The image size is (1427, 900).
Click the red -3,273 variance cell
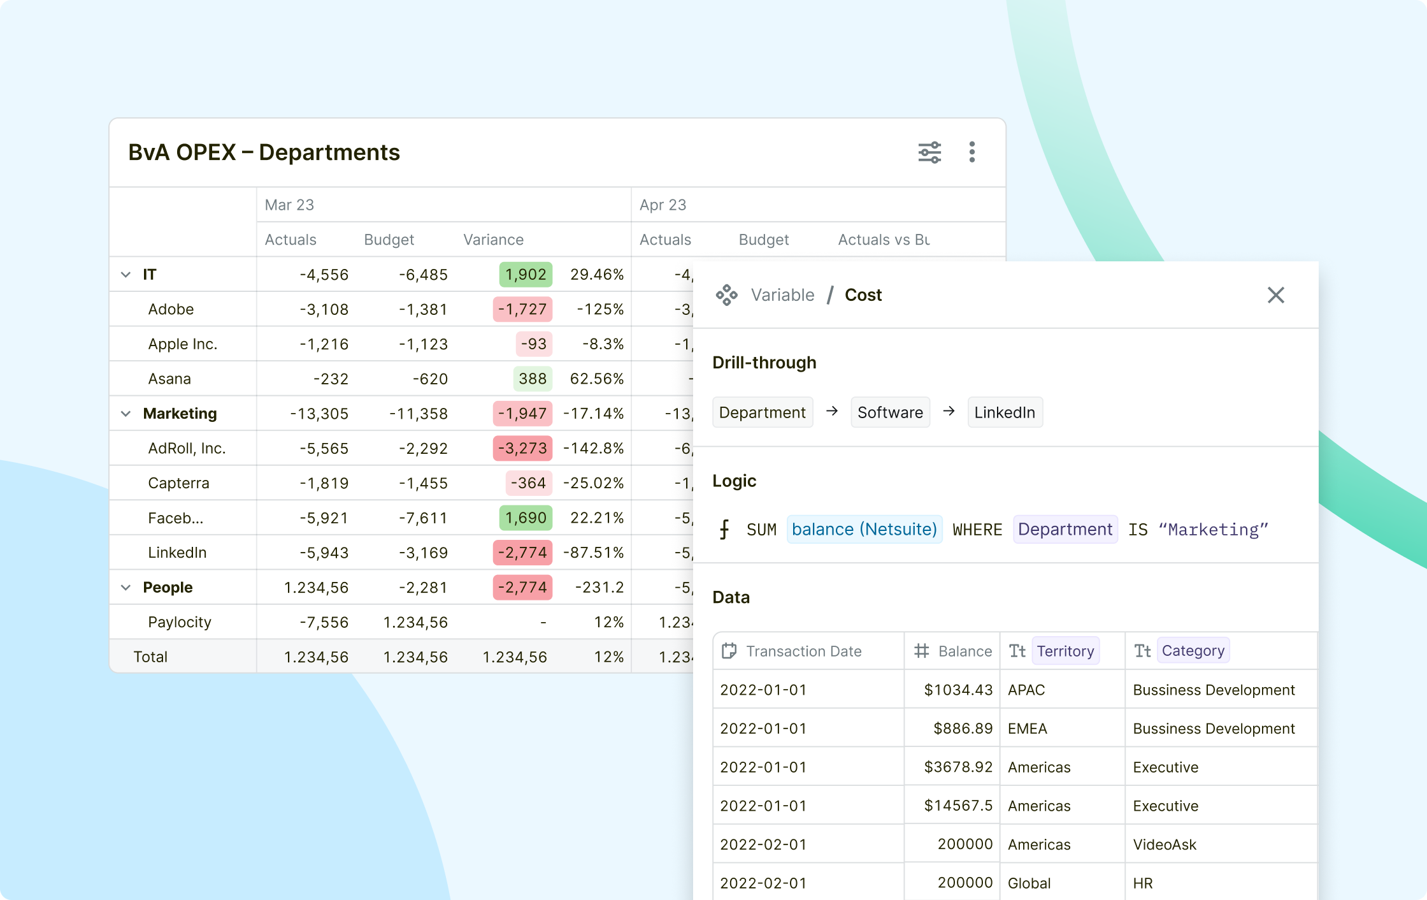pos(522,448)
